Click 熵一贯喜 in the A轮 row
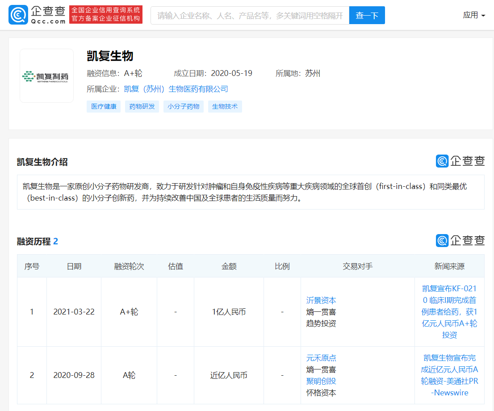494x411 pixels. [321, 369]
